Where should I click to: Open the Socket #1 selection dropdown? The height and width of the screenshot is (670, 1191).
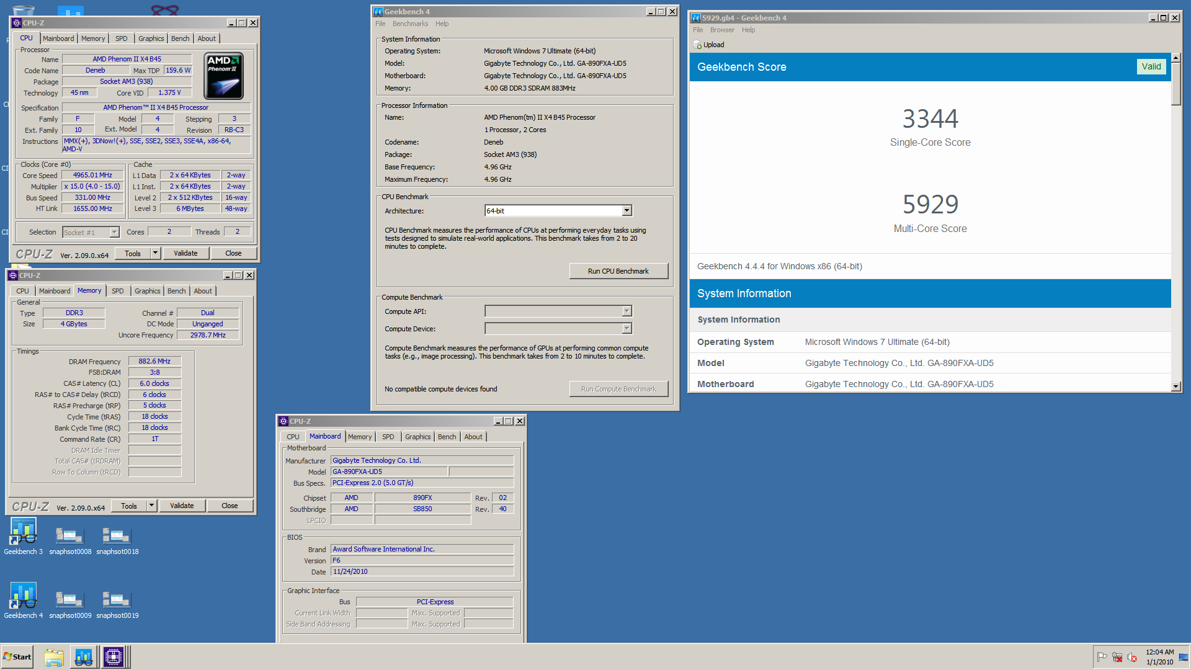pos(114,232)
